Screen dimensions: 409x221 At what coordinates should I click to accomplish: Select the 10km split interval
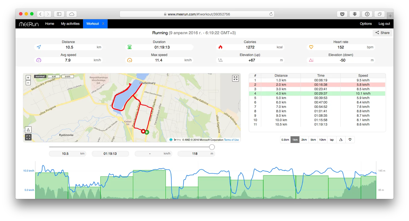click(322, 140)
